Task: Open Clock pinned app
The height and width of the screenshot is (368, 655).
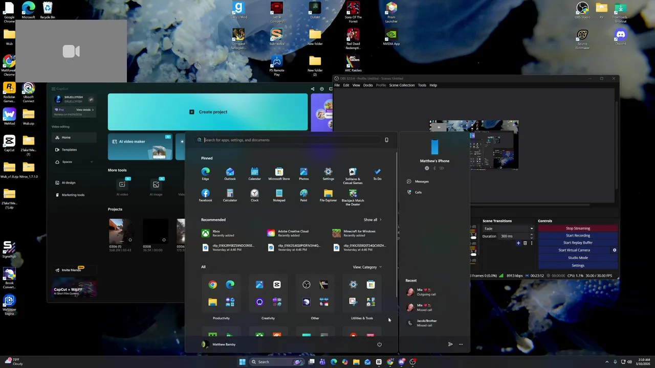Action: coord(254,195)
